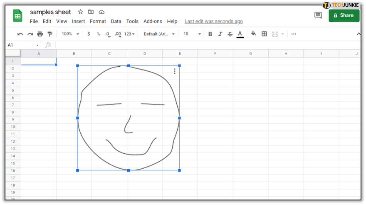Open the Insert menu
The image size is (366, 205).
[78, 21]
